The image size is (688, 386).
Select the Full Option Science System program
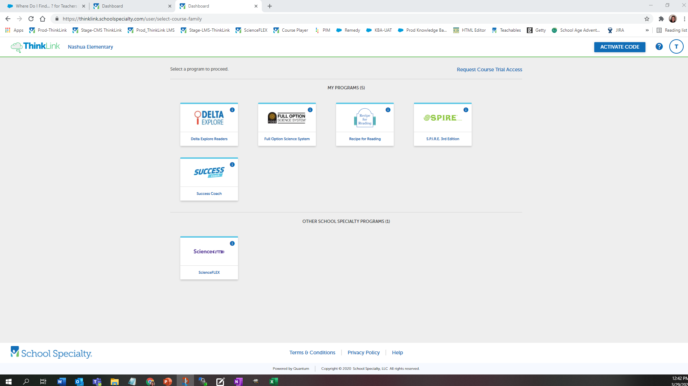(287, 124)
